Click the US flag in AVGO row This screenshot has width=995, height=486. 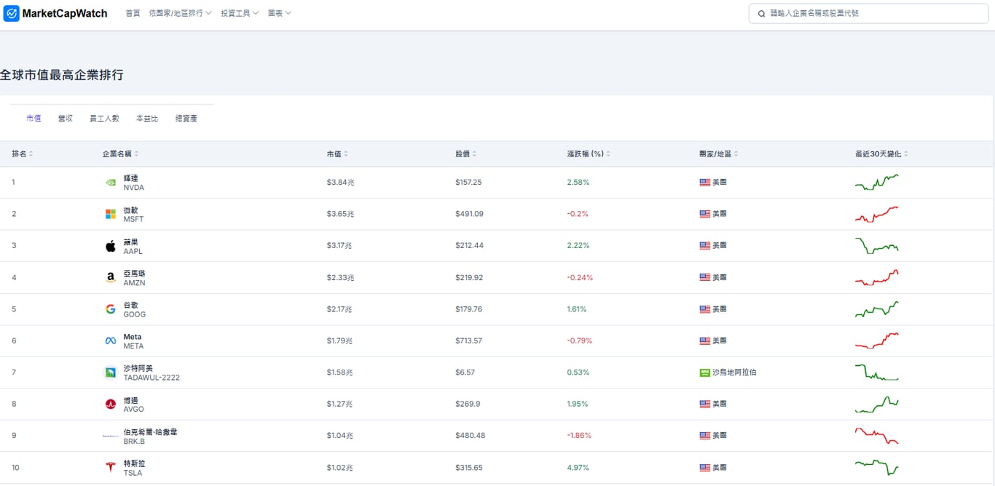point(704,404)
